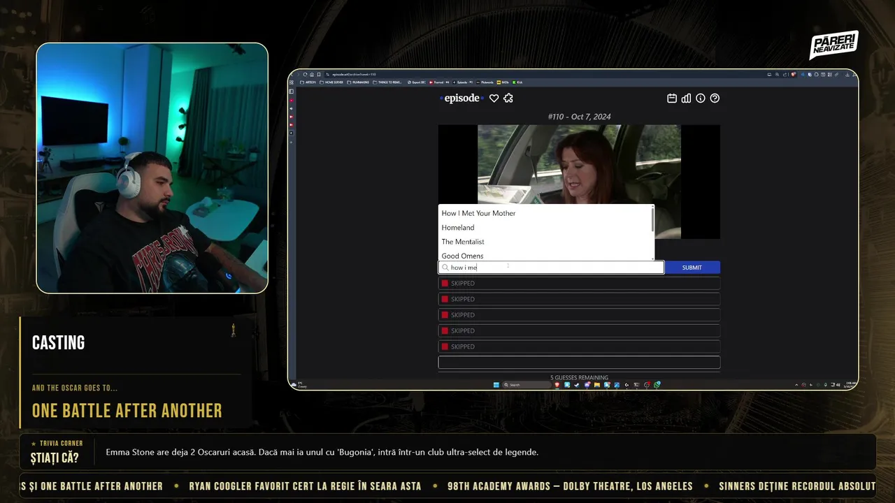The height and width of the screenshot is (503, 895).
Task: Select 'Good Omens' from the suggestion list
Action: coord(545,255)
